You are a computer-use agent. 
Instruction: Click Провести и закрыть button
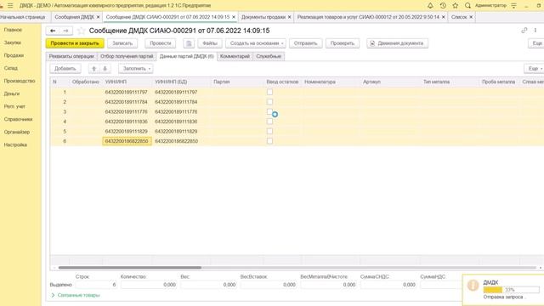(75, 43)
